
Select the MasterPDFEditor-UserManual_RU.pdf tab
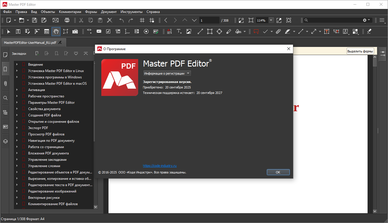[30, 42]
